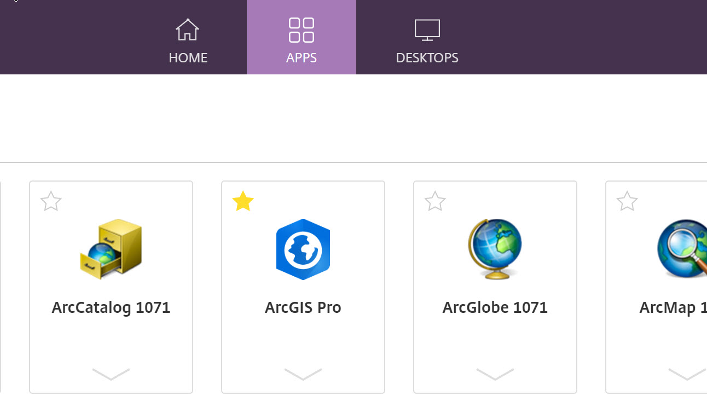Click the ArcGlobe 1071 app name
The image size is (707, 408).
pos(495,307)
